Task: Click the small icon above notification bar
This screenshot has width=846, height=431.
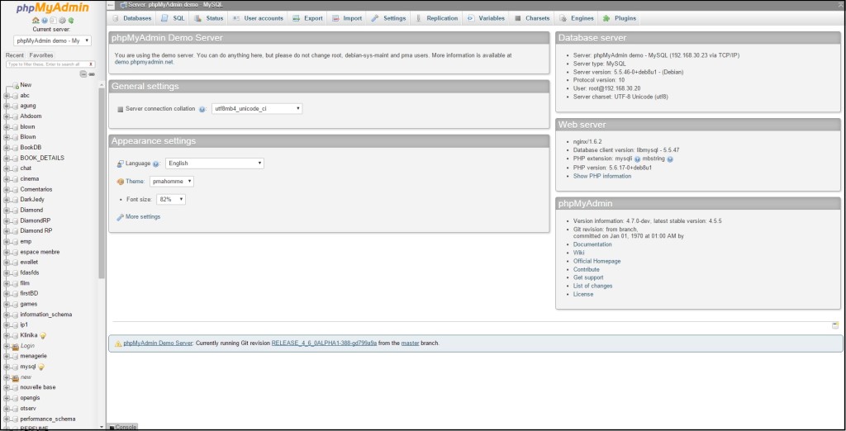Action: tap(835, 325)
